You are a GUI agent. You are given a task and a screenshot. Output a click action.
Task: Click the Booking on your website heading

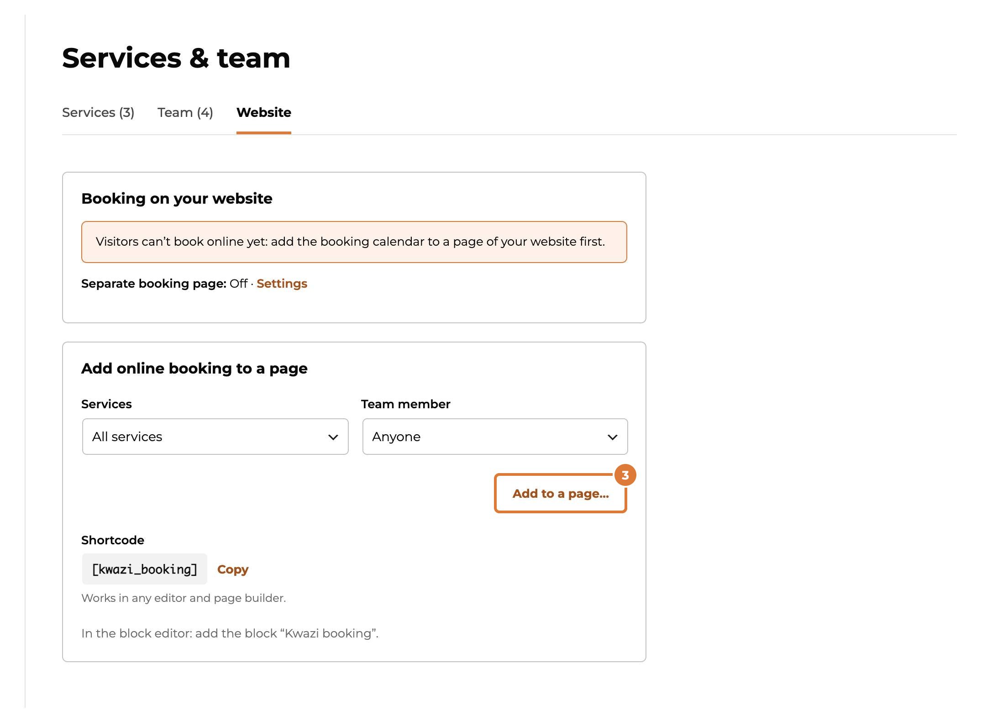(177, 199)
